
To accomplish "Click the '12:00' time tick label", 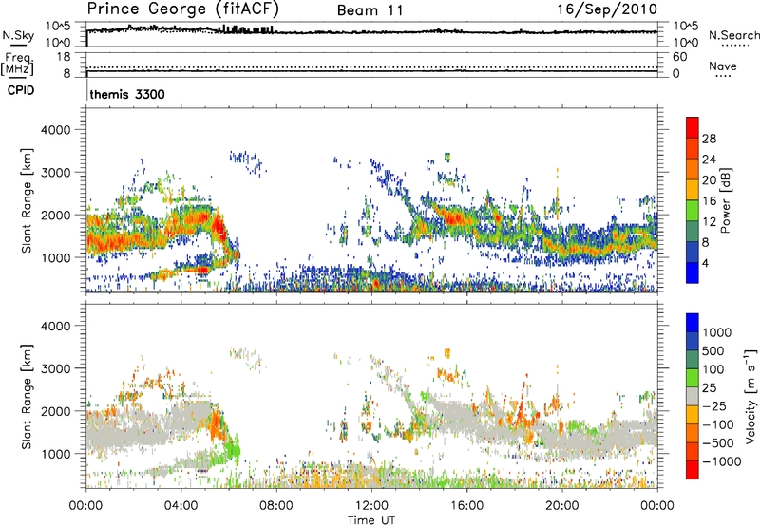I will point(371,506).
